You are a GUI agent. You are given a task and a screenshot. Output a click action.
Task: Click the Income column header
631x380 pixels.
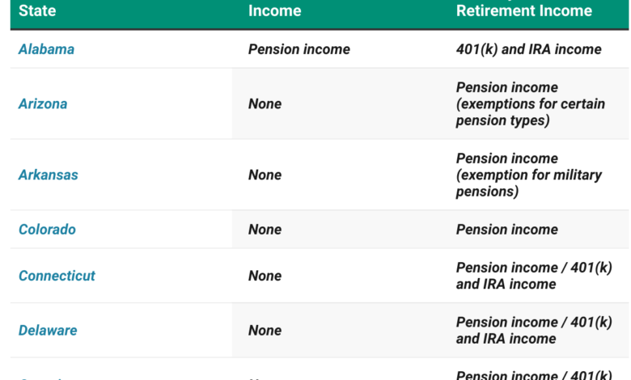(x=274, y=11)
